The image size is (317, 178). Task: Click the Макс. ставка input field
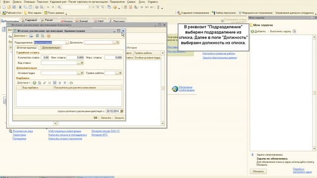(x=113, y=57)
